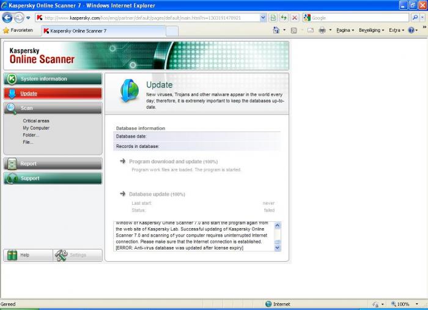The image size is (428, 310).
Task: Click the browser Forward arrow button
Action: [x=19, y=18]
